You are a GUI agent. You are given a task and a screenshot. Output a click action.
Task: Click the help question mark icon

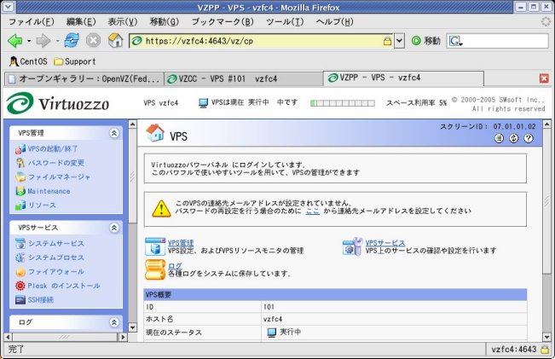pos(529,138)
